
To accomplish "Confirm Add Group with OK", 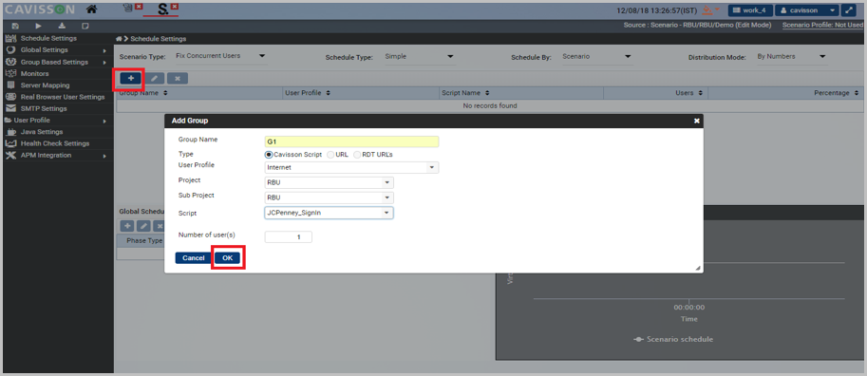I will pyautogui.click(x=227, y=258).
